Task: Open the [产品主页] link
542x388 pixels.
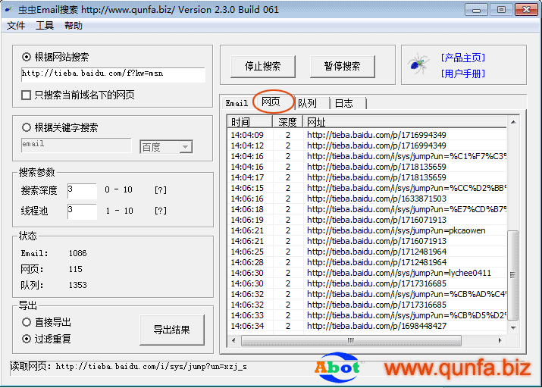Action: click(463, 58)
